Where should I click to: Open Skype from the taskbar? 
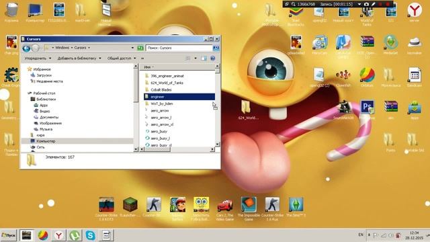(90, 235)
